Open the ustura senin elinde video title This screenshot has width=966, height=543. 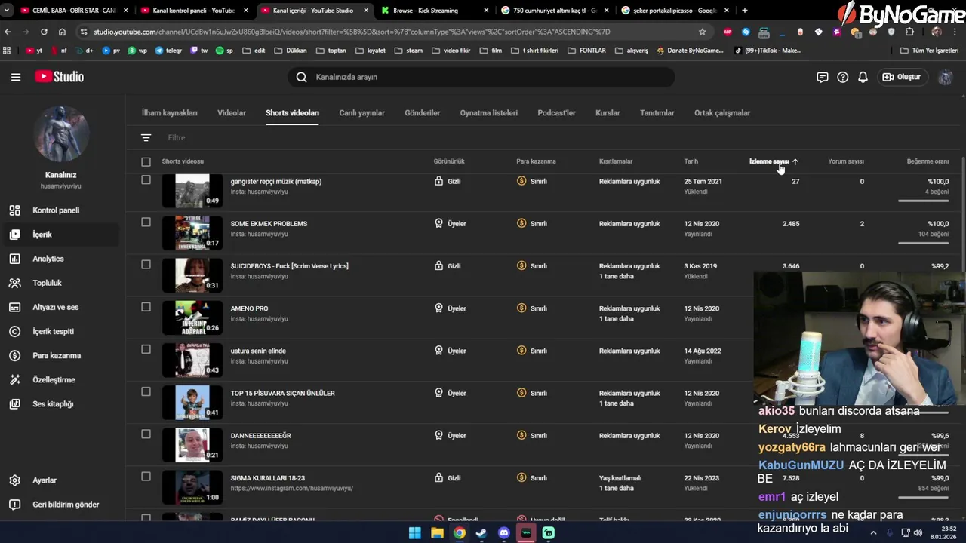click(258, 351)
